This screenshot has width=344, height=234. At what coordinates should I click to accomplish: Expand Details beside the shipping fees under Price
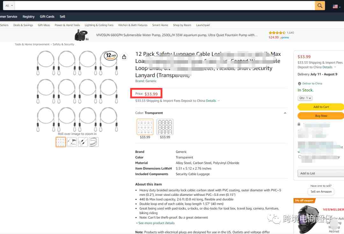pyautogui.click(x=212, y=101)
